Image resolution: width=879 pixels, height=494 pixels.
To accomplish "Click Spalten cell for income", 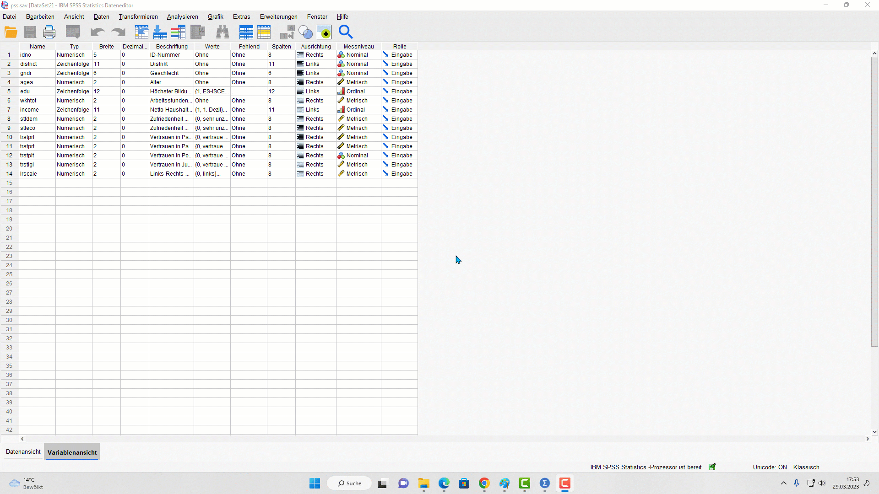I will click(x=281, y=110).
